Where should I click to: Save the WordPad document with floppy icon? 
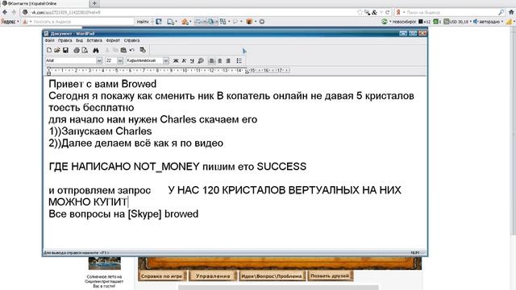65,50
